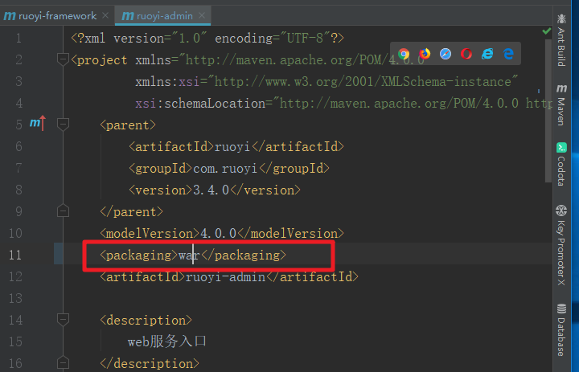
Task: Click the 'ruoyi' parent artifactId value
Action: tap(232, 146)
